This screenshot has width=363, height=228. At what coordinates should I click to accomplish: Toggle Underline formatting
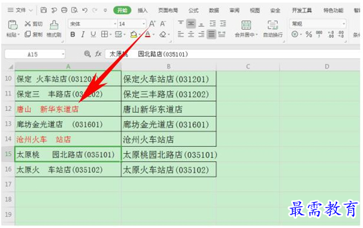(x=93, y=34)
